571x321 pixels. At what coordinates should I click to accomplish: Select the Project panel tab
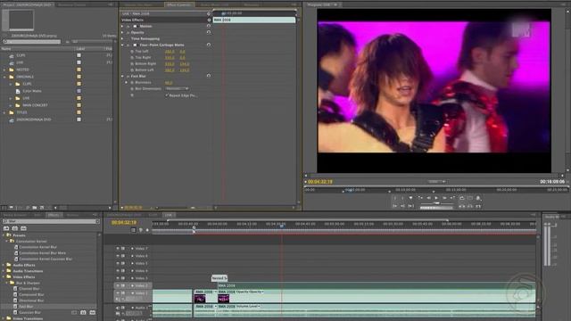[27, 4]
